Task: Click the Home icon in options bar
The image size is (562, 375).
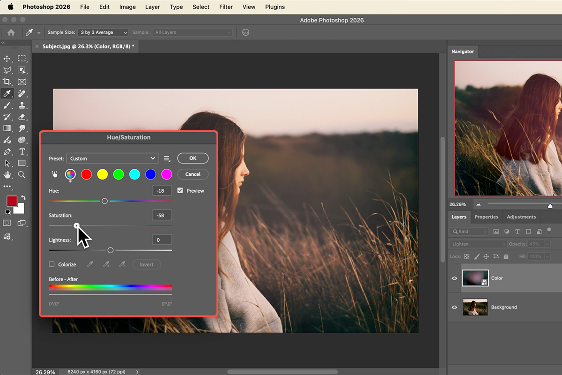Action: tap(11, 32)
